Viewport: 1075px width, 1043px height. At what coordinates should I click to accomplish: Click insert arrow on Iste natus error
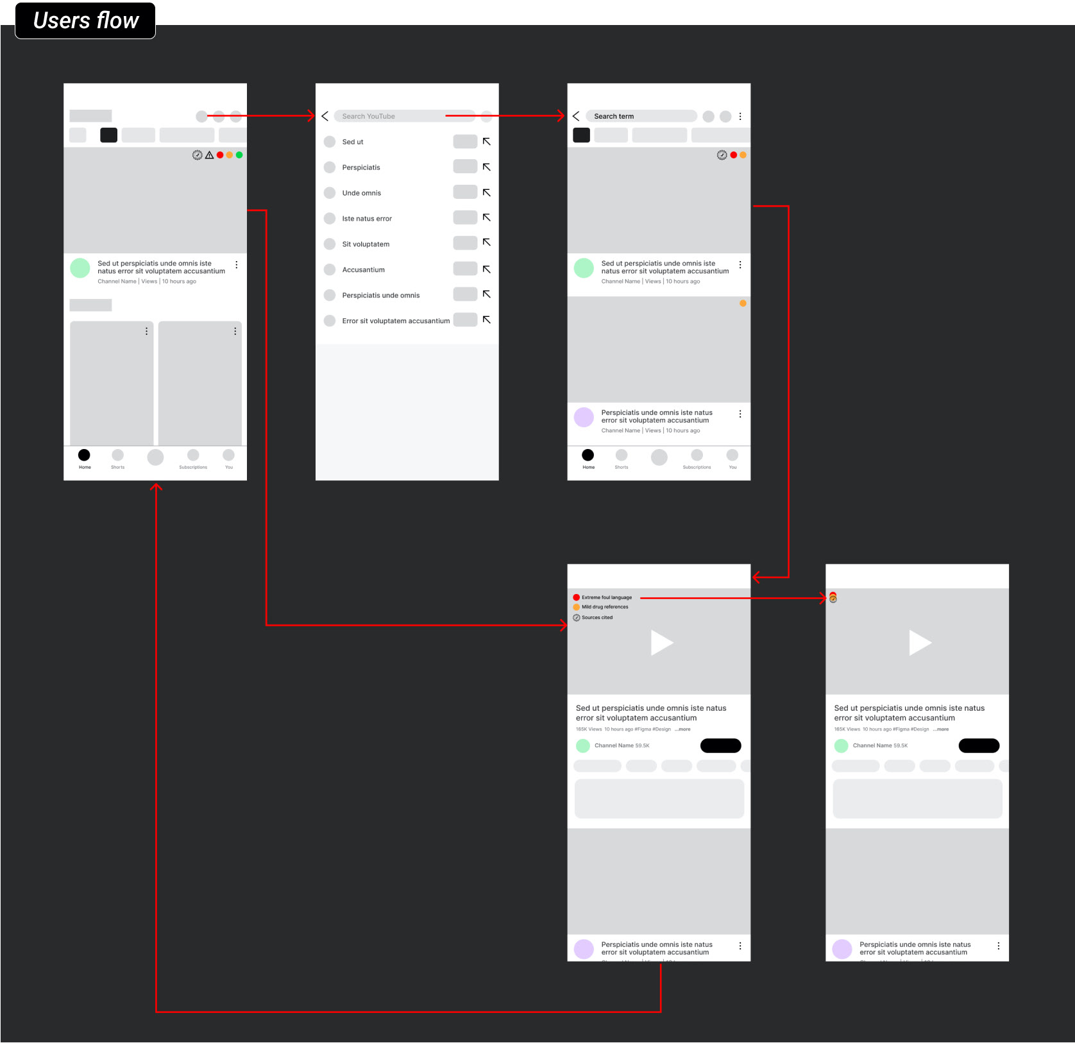[x=487, y=217]
